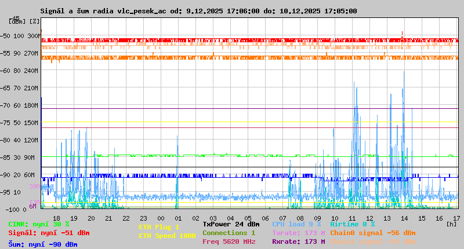Click the 'TxPower 24 dBm' legend label
Screen dimensions: 464x249
(231, 224)
